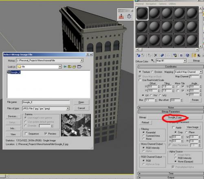Toggle the Preview checkbox
Screen dimensions: 204x179
pos(46,134)
